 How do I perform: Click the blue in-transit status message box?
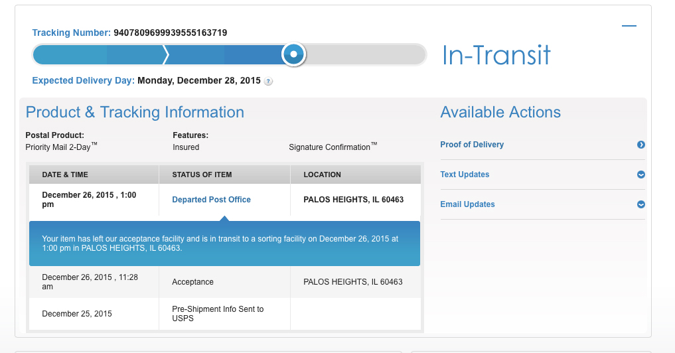coord(225,244)
